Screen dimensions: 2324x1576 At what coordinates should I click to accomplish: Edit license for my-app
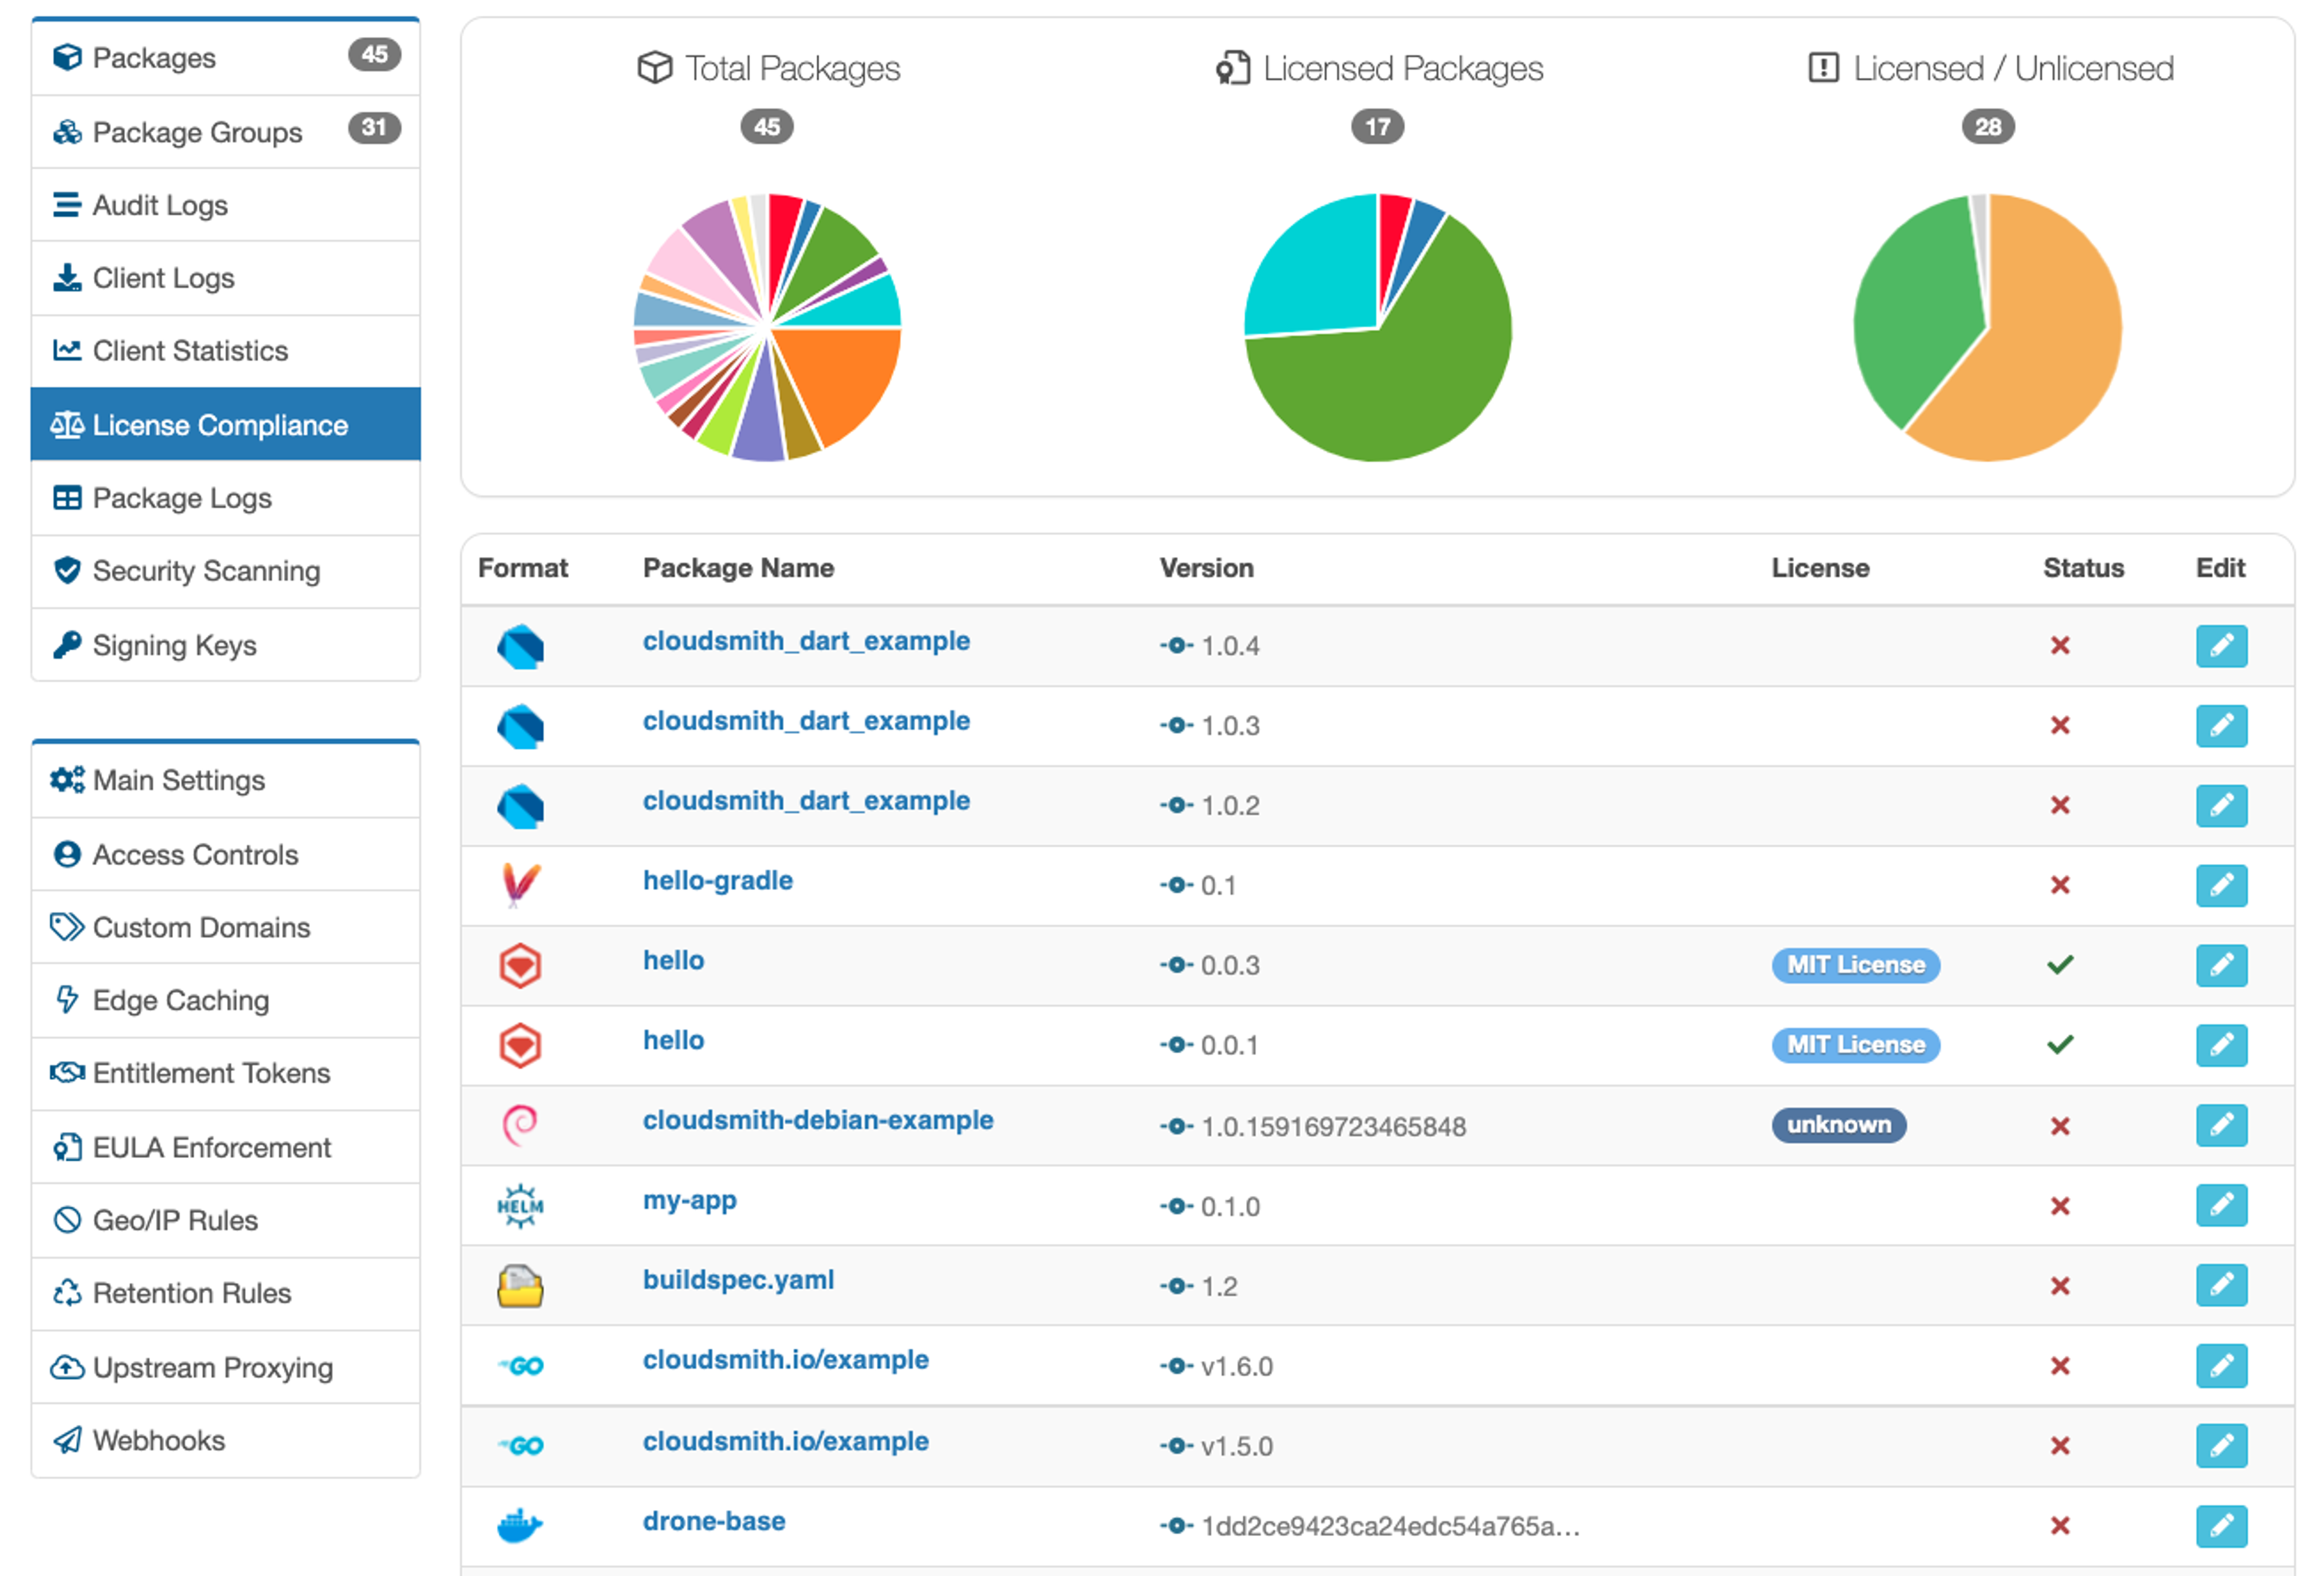point(2221,1205)
